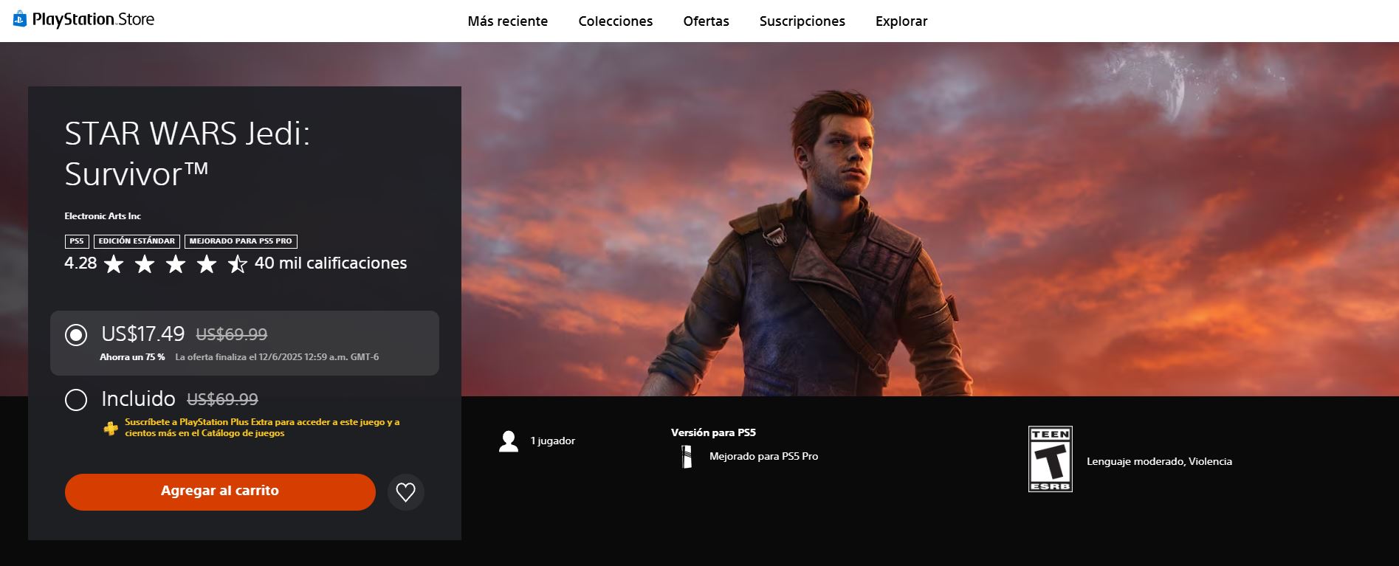Click the Edición Estándar tag

tap(137, 241)
